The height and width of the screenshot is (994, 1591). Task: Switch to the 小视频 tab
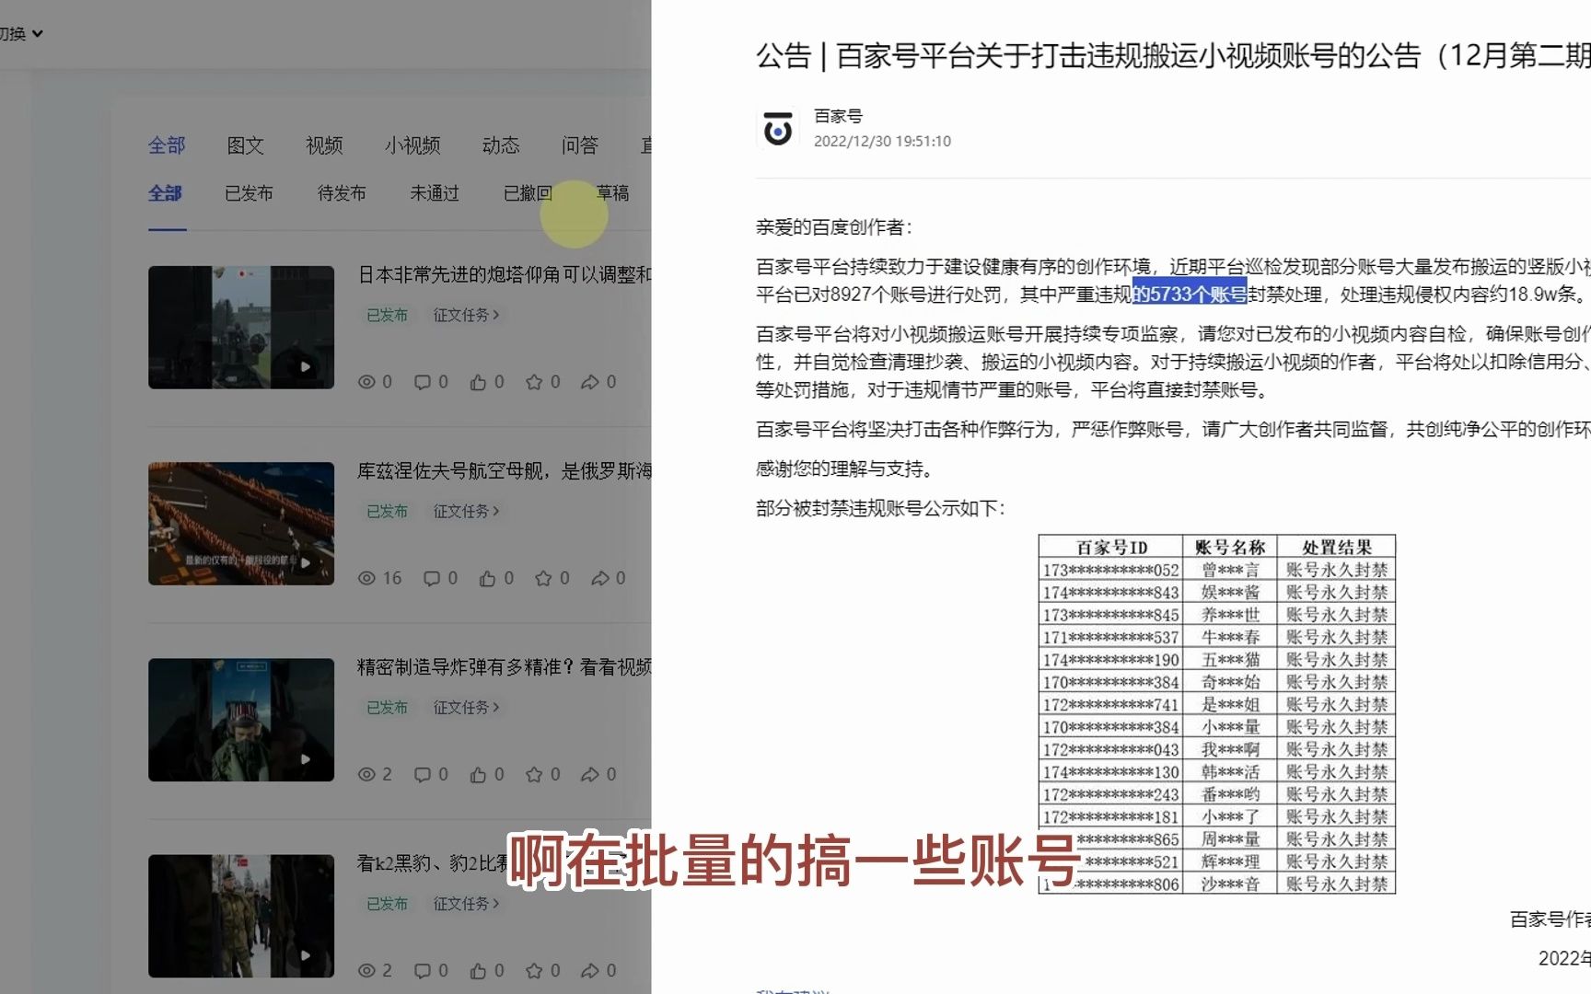click(x=412, y=145)
